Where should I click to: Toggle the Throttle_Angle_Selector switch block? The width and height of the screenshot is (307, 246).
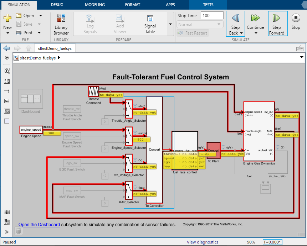pyautogui.click(x=129, y=109)
